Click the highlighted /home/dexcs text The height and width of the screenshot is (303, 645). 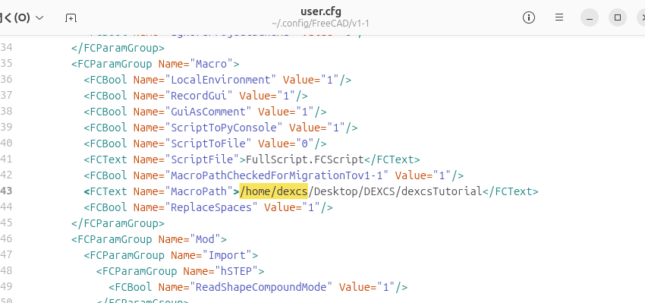[274, 191]
